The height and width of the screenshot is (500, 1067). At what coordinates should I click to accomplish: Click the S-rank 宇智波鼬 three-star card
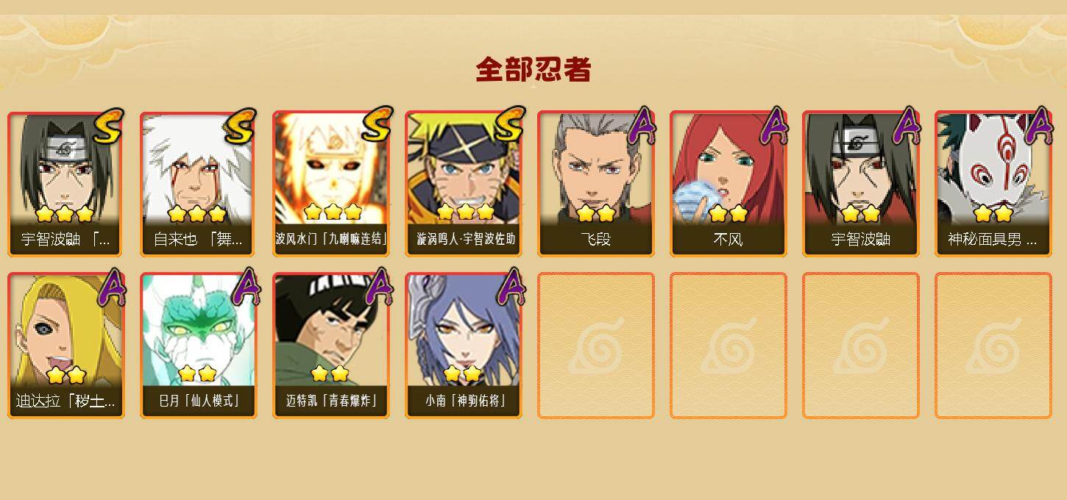click(x=66, y=184)
